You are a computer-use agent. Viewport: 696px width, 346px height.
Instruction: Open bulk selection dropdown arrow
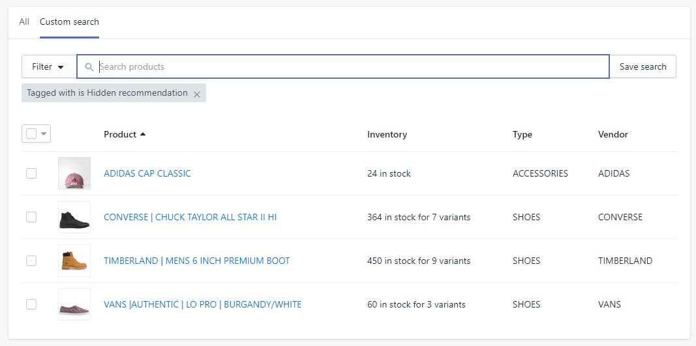44,134
